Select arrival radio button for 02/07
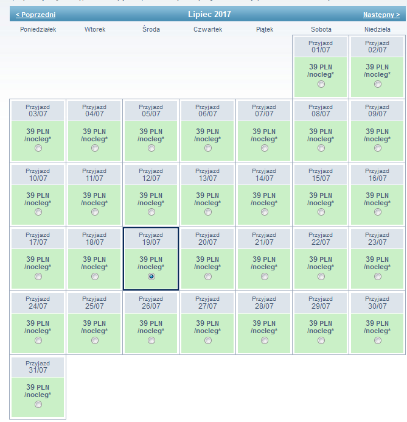The height and width of the screenshot is (422, 407). click(x=377, y=84)
